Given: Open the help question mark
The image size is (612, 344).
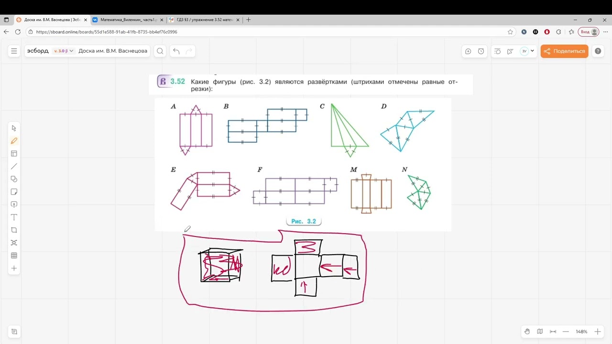Looking at the screenshot, I should coord(598,51).
